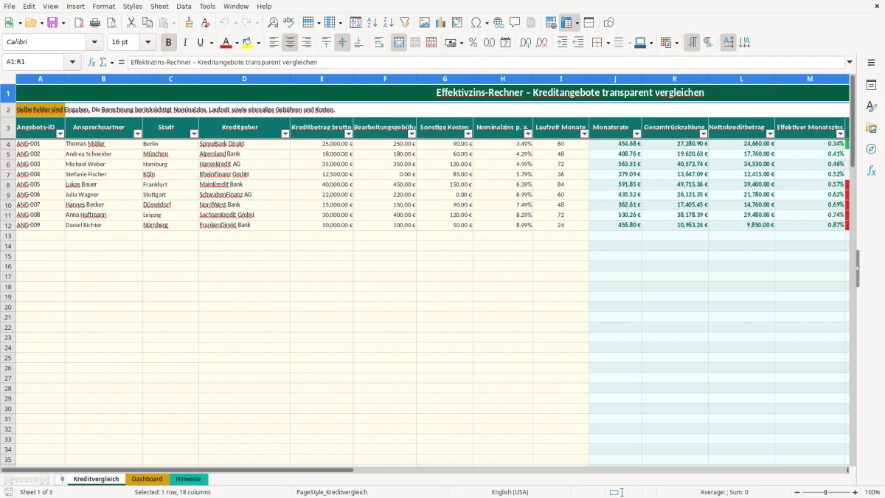Open the Data menu

click(184, 6)
